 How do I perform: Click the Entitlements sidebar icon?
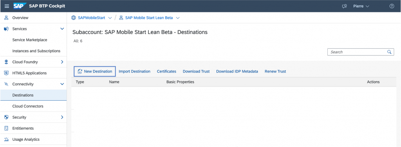(x=6, y=128)
